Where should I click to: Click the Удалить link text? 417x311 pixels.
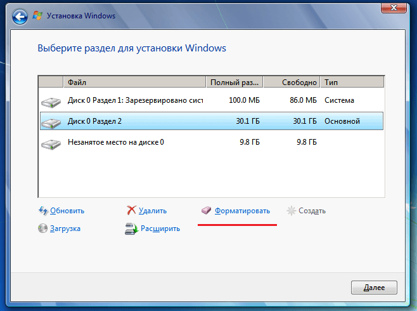(153, 211)
